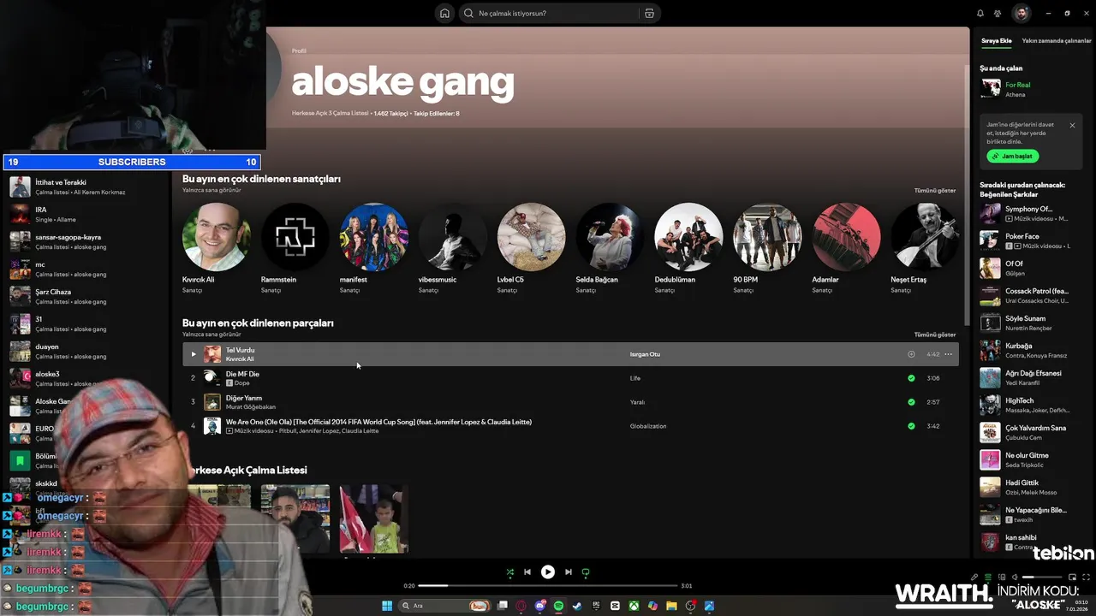Open more options for Tel Vurdu

(948, 354)
